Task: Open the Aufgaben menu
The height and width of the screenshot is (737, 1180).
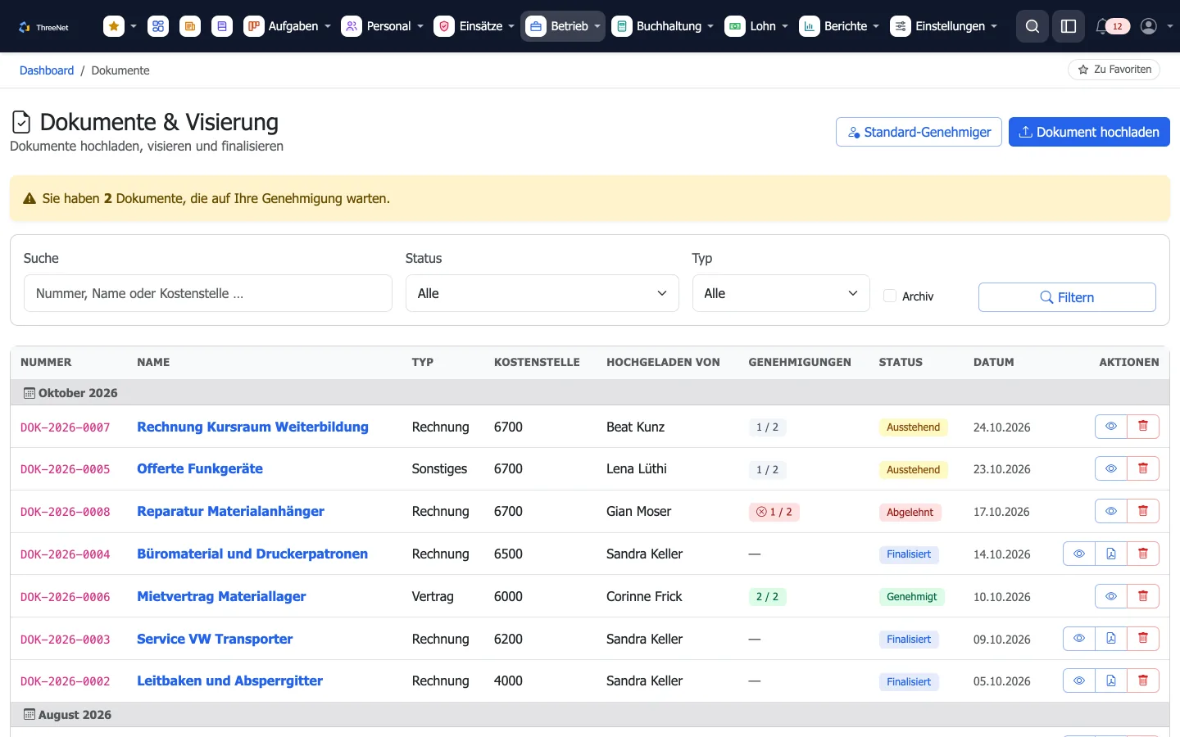Action: [x=288, y=26]
